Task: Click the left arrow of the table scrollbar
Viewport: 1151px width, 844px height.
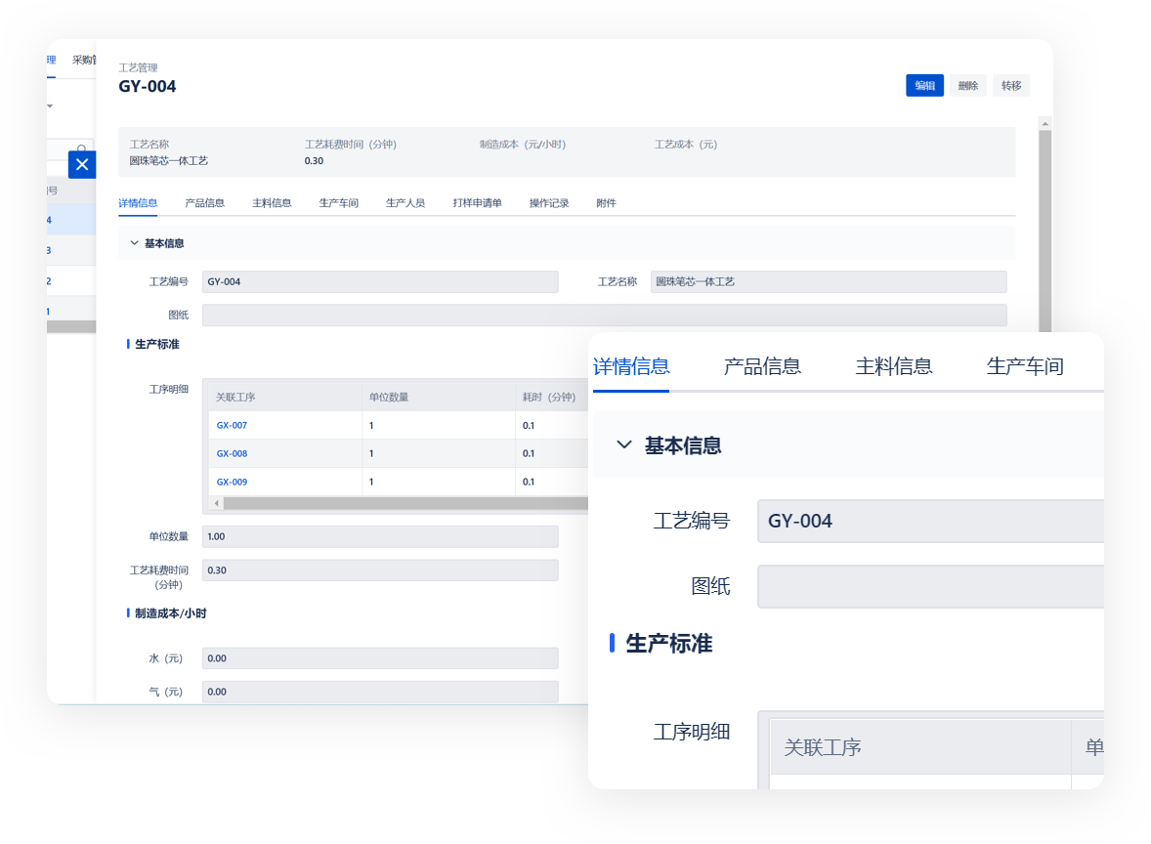Action: (216, 503)
